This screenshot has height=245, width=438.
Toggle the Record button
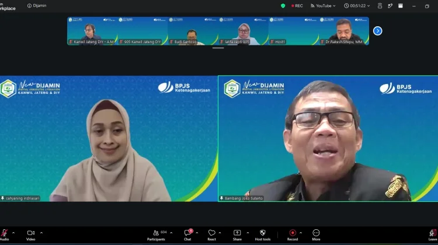tap(293, 235)
